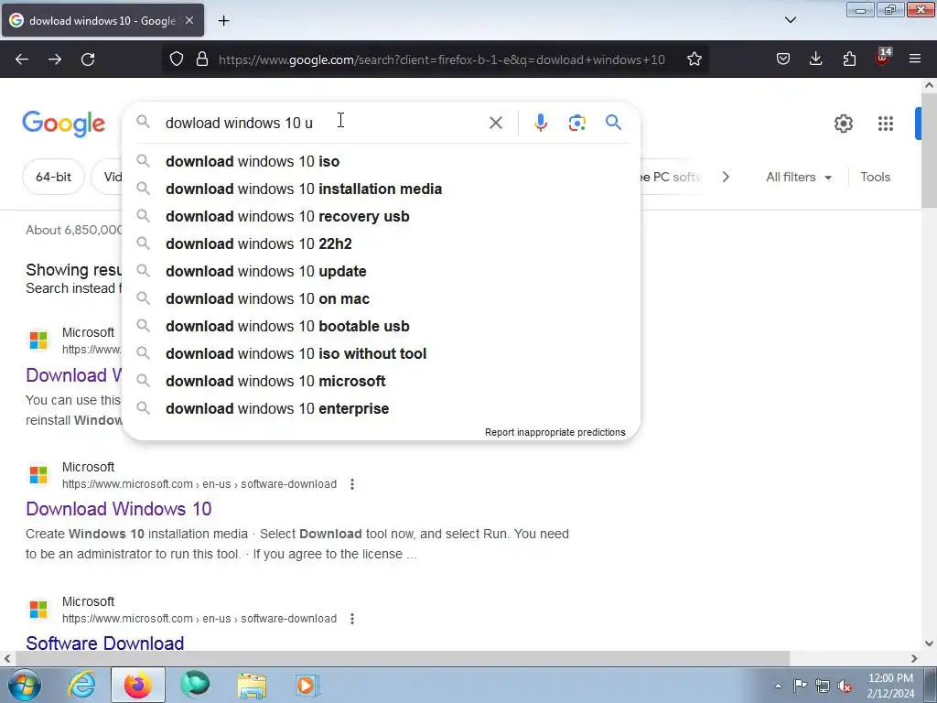This screenshot has height=703, width=937.
Task: Click the Firefox taskbar icon
Action: point(138,685)
